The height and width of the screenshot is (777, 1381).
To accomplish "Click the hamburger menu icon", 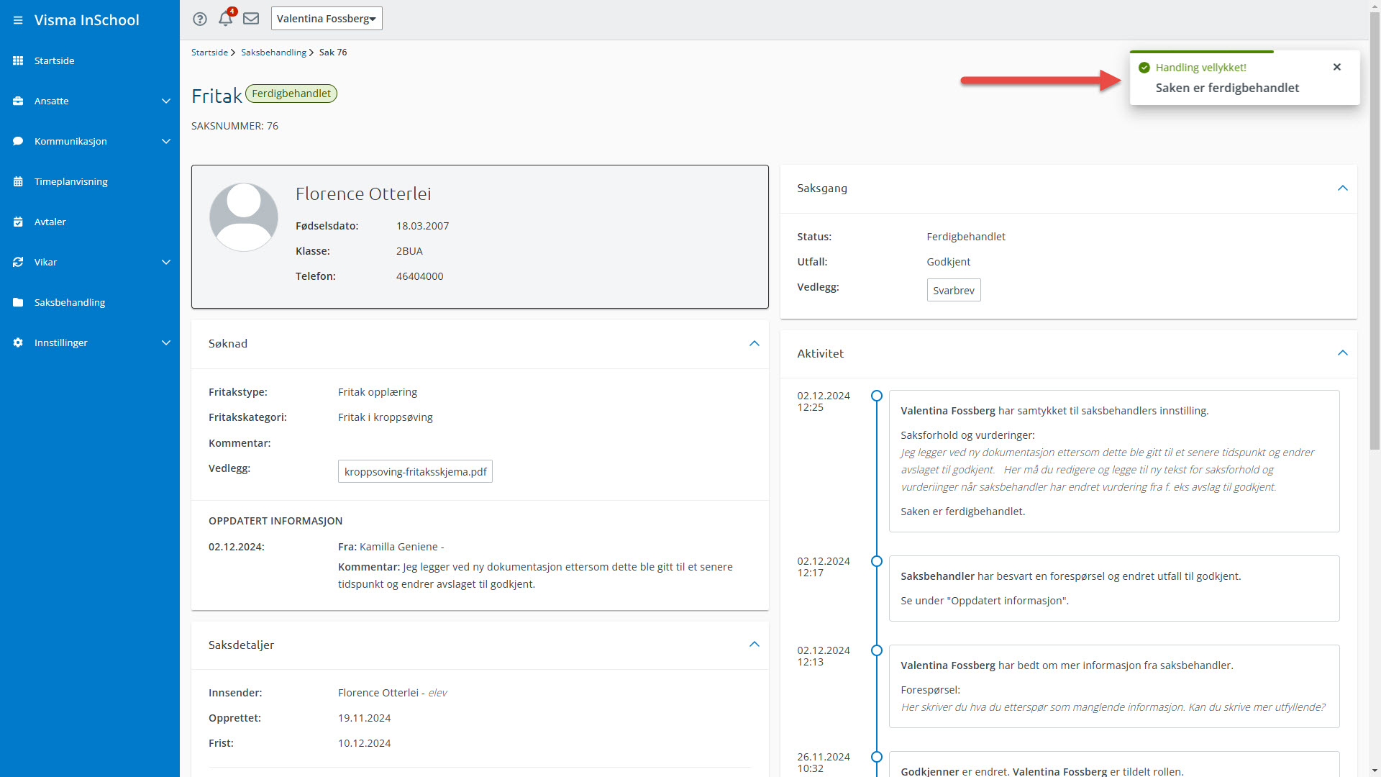I will (x=18, y=20).
